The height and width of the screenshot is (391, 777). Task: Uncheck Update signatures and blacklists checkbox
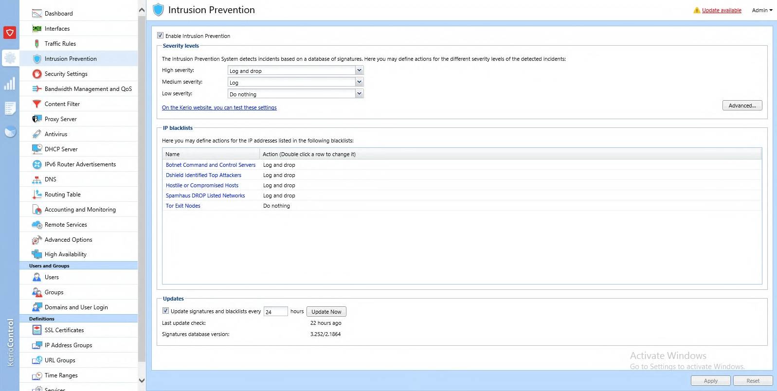coord(166,311)
